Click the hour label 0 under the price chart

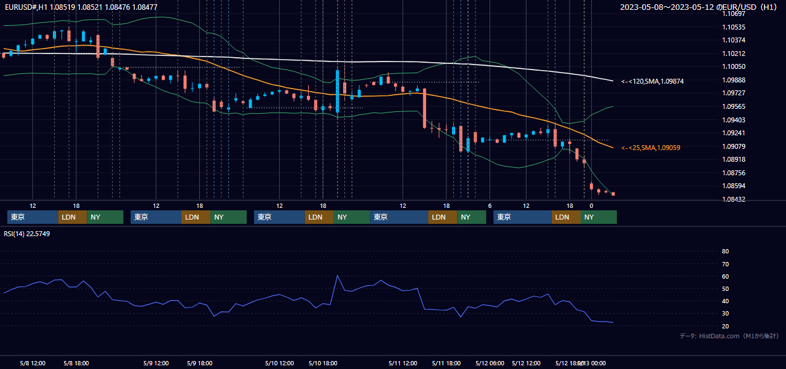[592, 205]
